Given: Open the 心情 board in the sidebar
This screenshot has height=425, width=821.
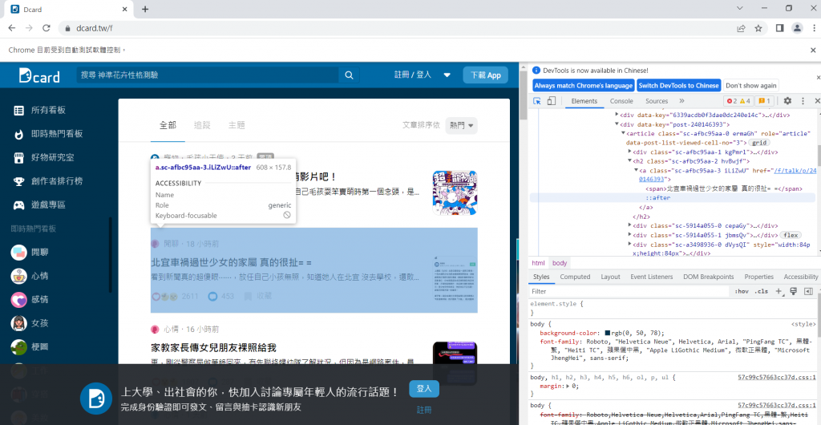Looking at the screenshot, I should click(30, 276).
